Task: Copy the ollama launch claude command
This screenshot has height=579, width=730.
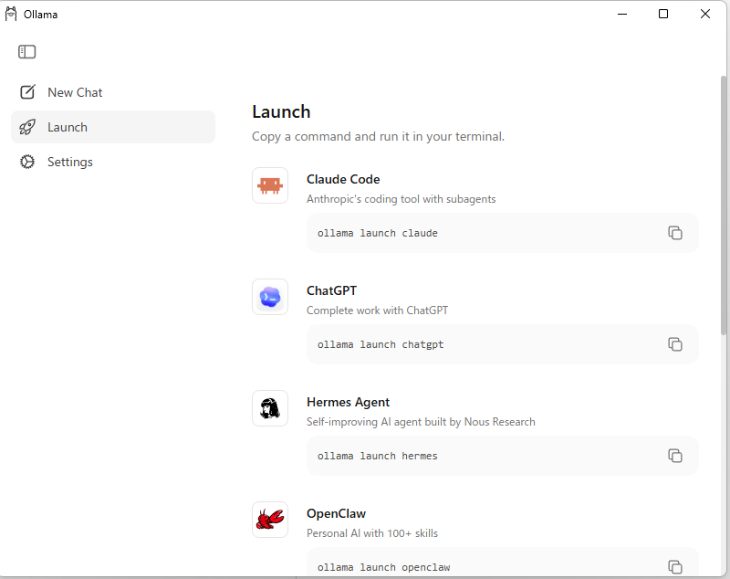Action: (675, 233)
